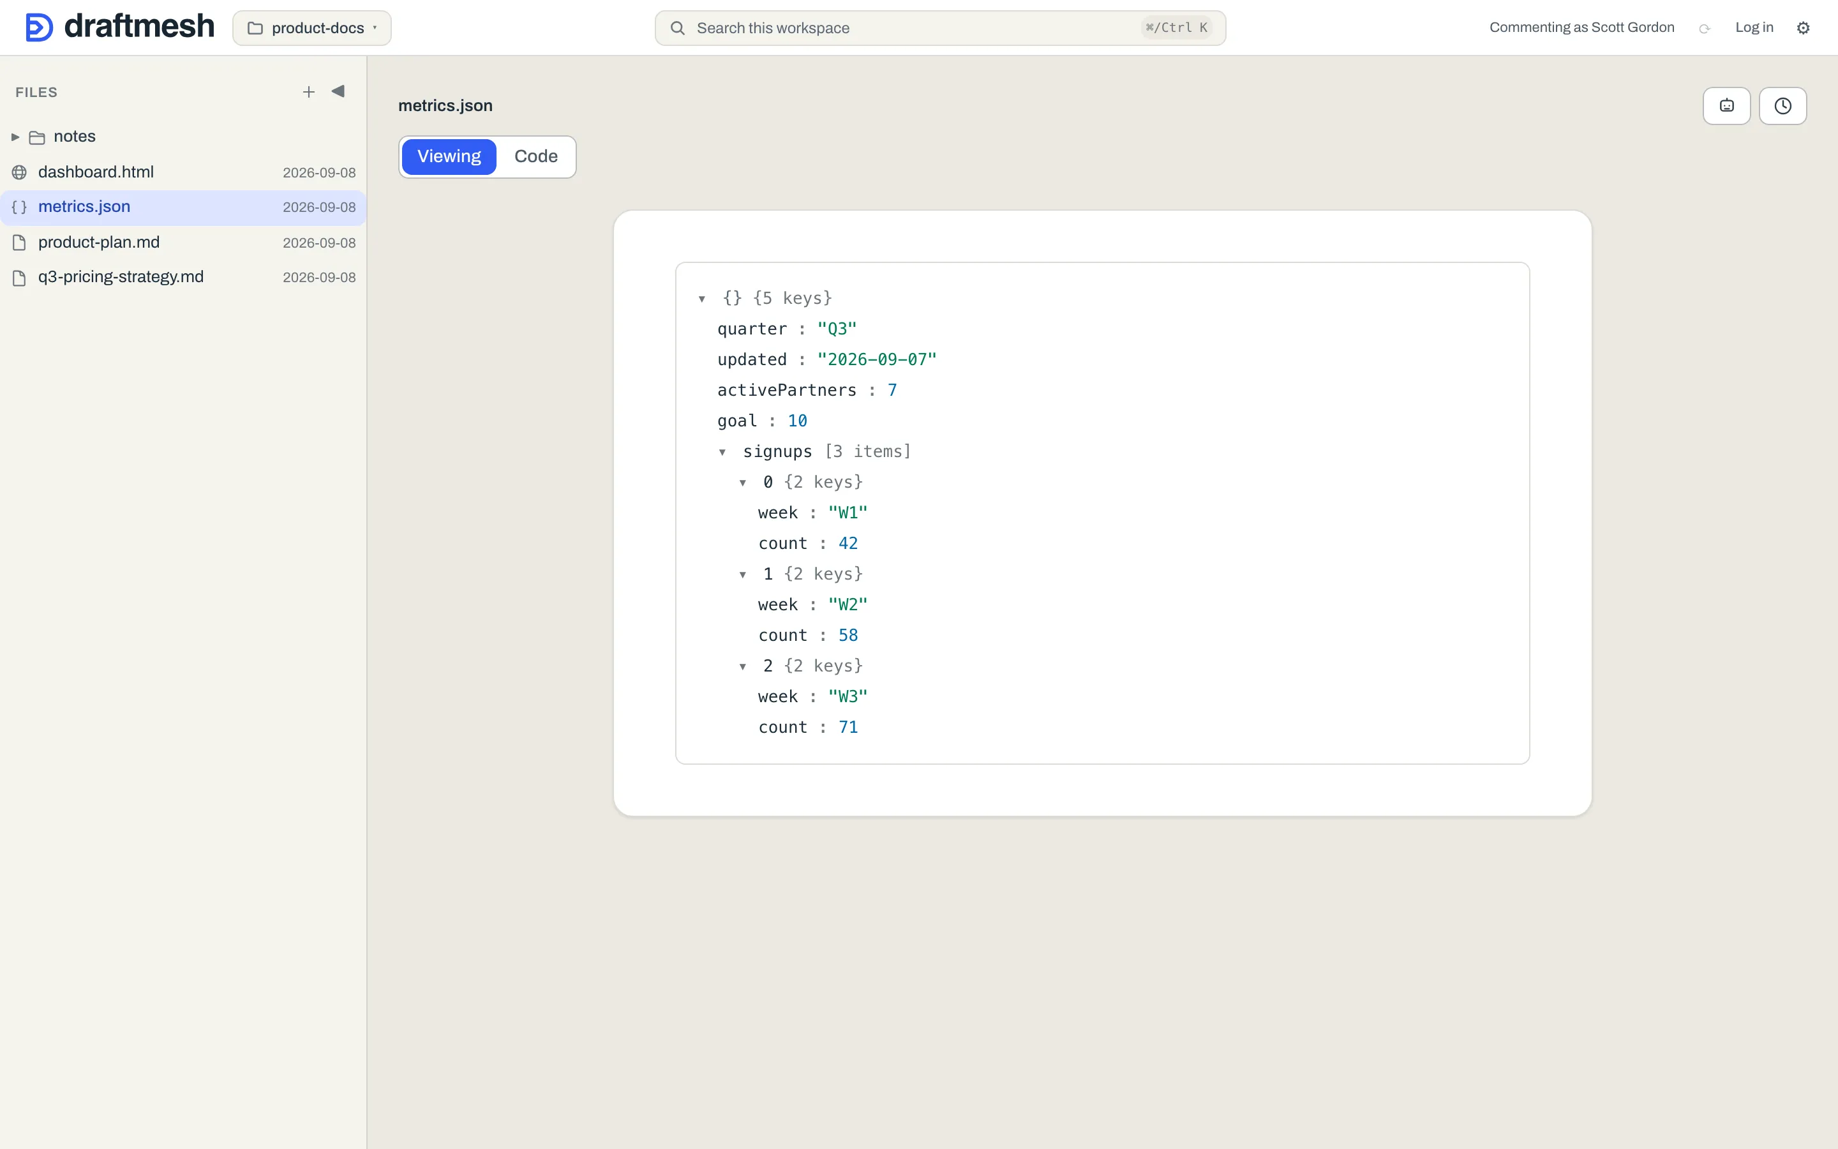1838x1149 pixels.
Task: Click the week value "W1"
Action: click(848, 513)
